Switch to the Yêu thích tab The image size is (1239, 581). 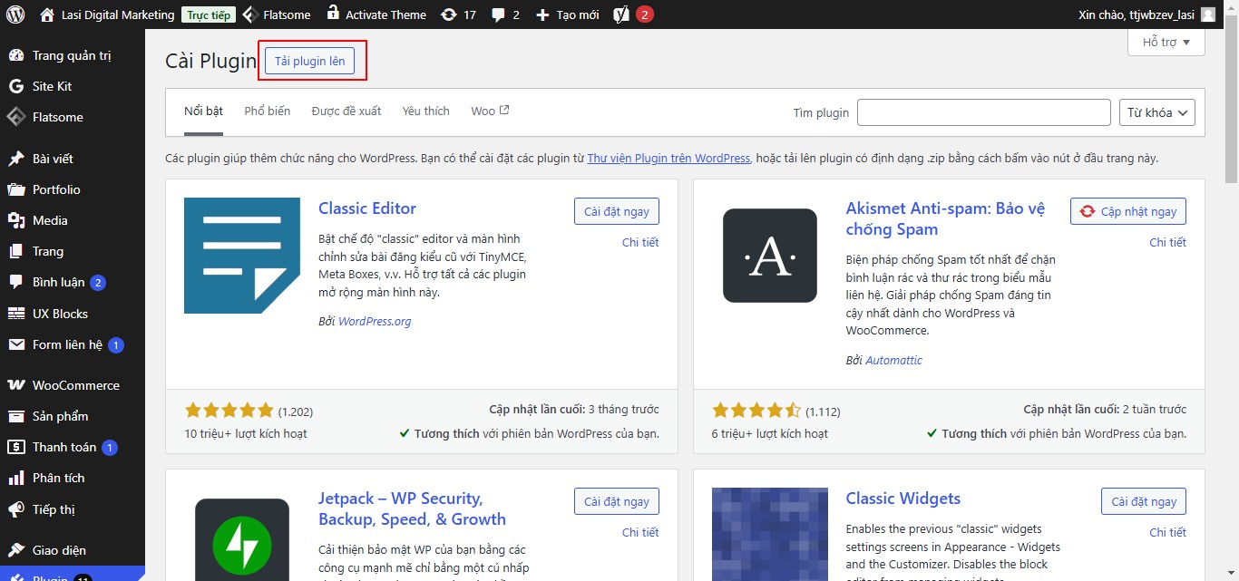(425, 111)
